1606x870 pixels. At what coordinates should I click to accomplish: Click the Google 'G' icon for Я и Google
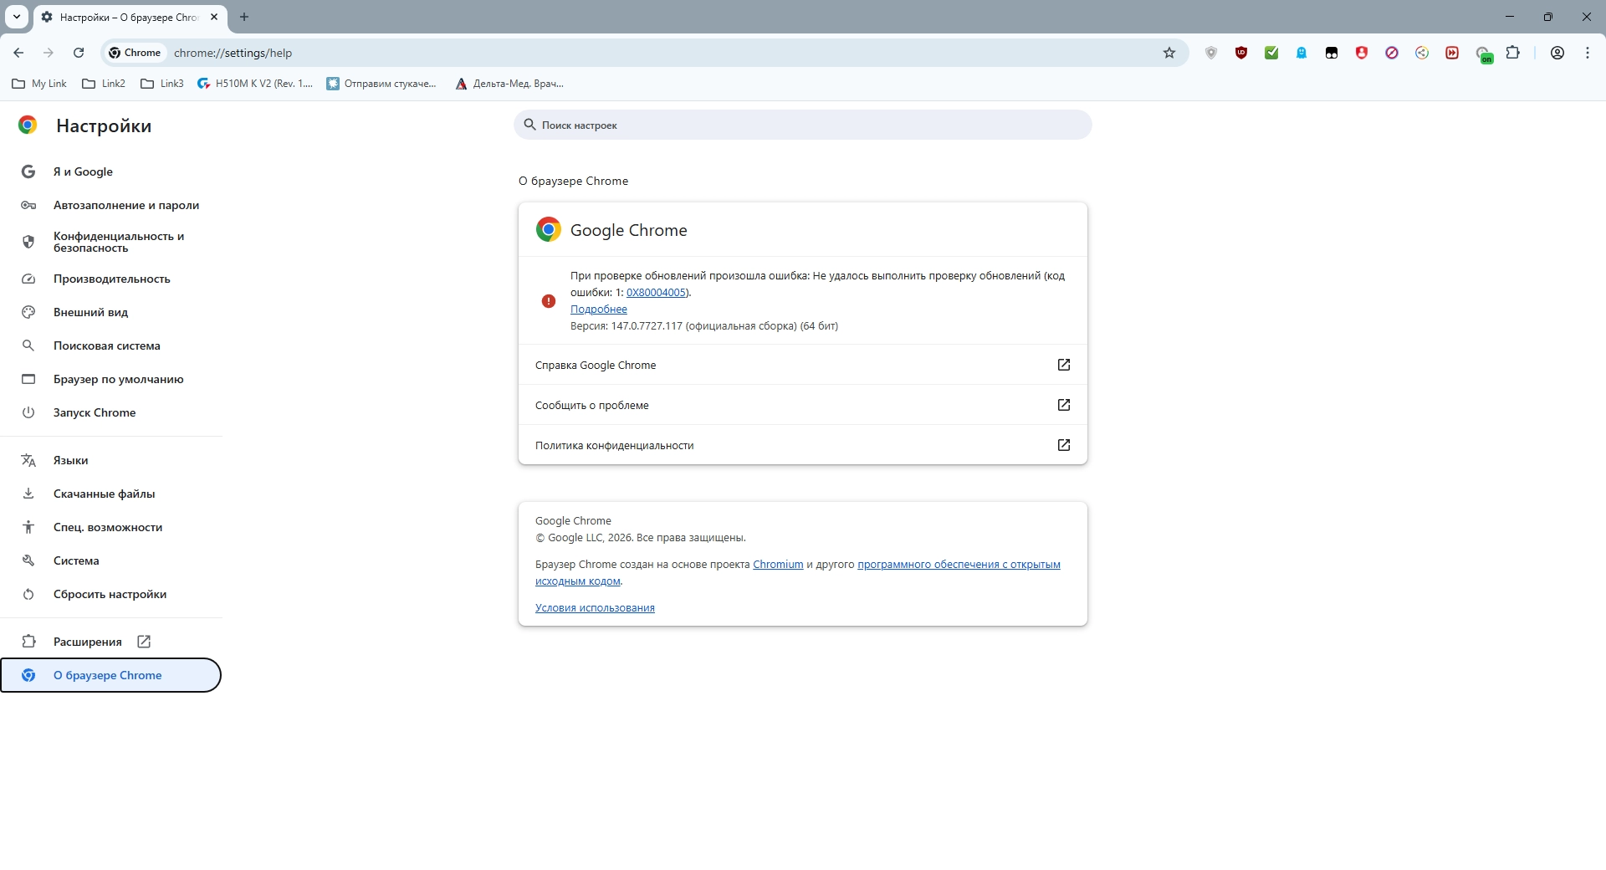pyautogui.click(x=28, y=171)
